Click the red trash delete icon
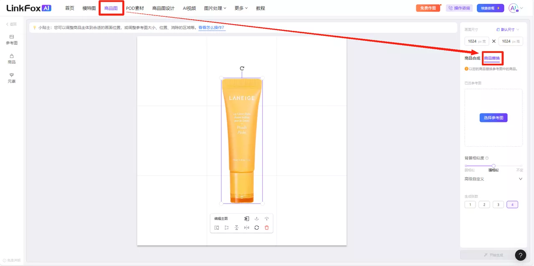Screen dimensions: 534x266 pos(267,228)
